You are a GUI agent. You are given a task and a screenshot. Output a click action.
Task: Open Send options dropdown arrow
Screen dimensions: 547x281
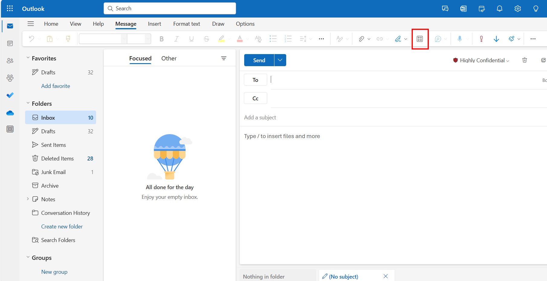tap(280, 60)
